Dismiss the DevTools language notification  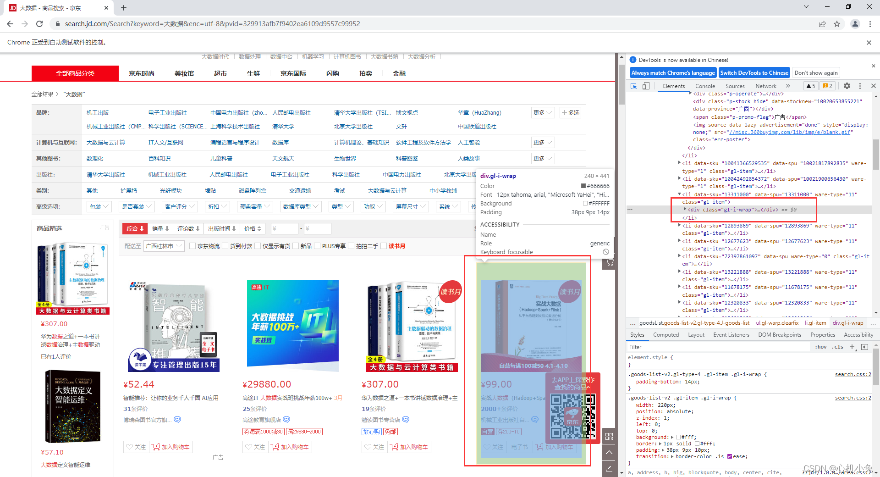point(873,66)
